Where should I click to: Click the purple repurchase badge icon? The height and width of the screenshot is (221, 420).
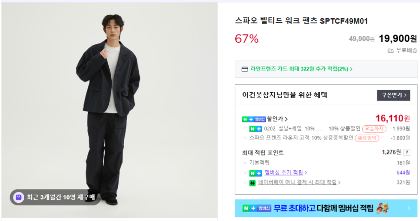(19, 197)
